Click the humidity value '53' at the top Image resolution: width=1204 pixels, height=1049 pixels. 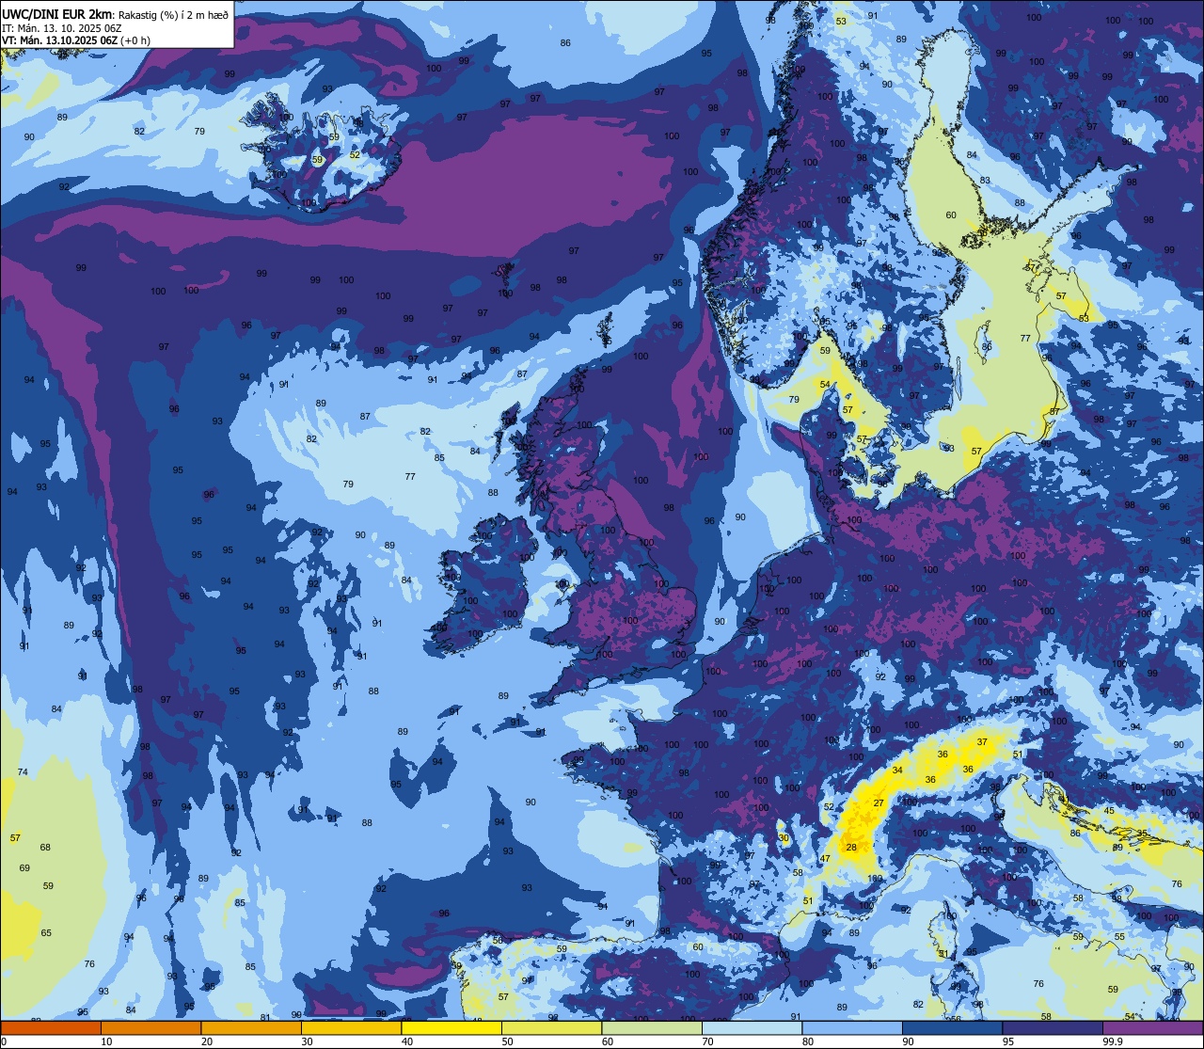coord(841,22)
